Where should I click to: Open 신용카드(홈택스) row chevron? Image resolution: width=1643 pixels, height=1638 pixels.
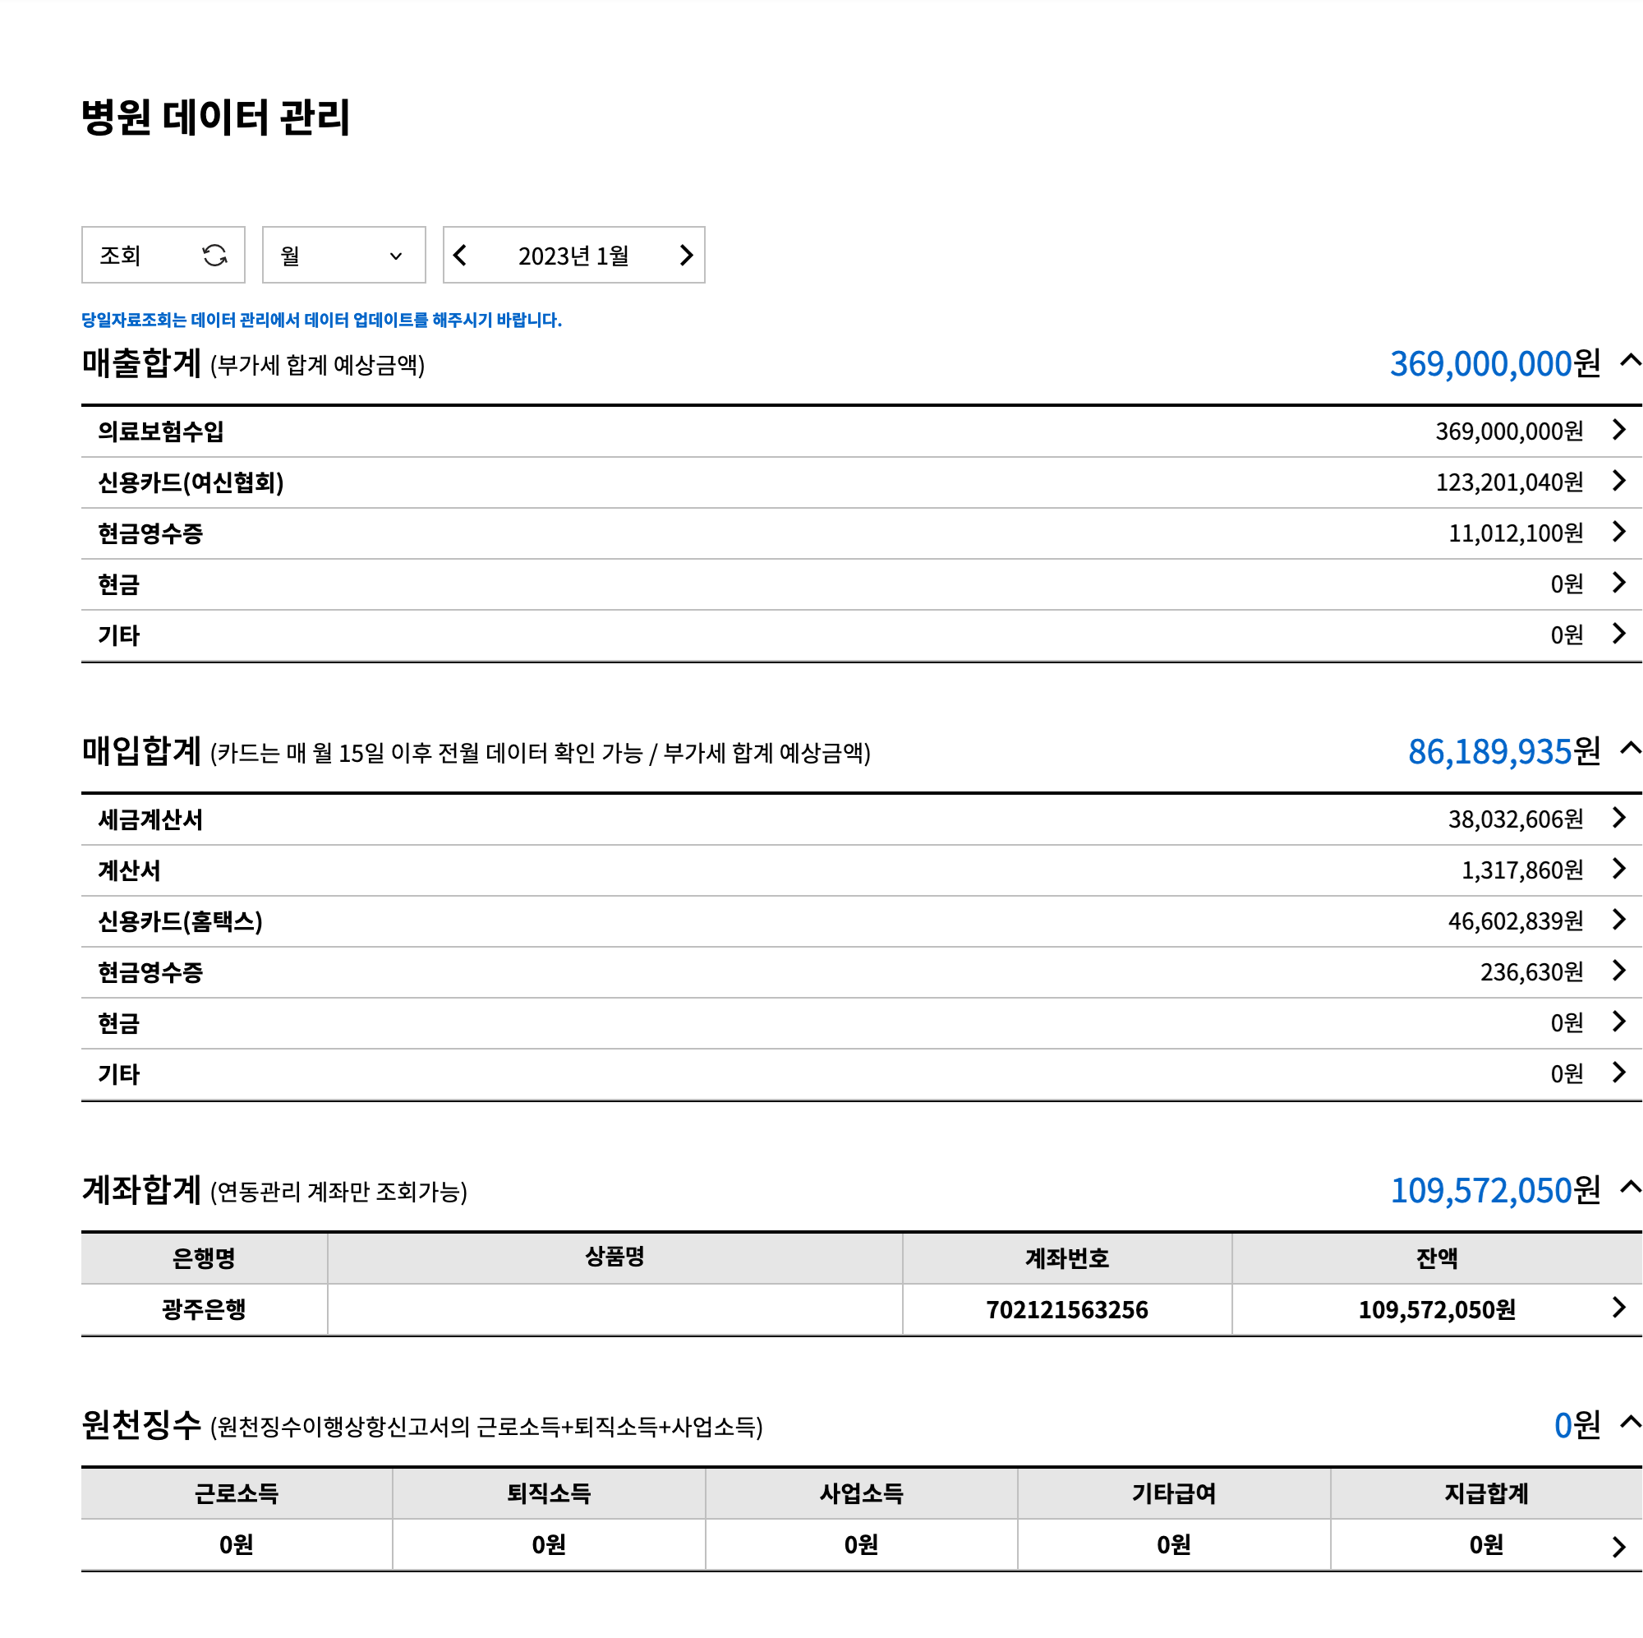pos(1618,920)
